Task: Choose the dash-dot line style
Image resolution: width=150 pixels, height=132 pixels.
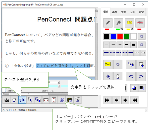Action: click(125, 53)
